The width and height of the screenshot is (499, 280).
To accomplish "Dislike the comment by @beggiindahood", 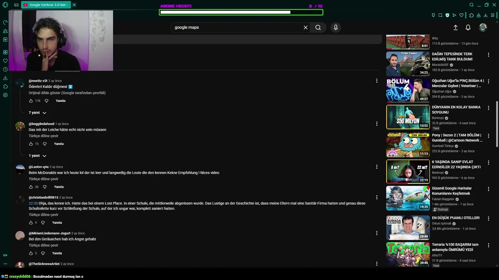I will point(44,144).
